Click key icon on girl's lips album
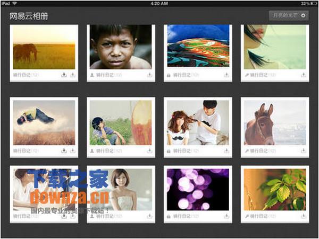This screenshot has width=319, height=239. click(247, 75)
